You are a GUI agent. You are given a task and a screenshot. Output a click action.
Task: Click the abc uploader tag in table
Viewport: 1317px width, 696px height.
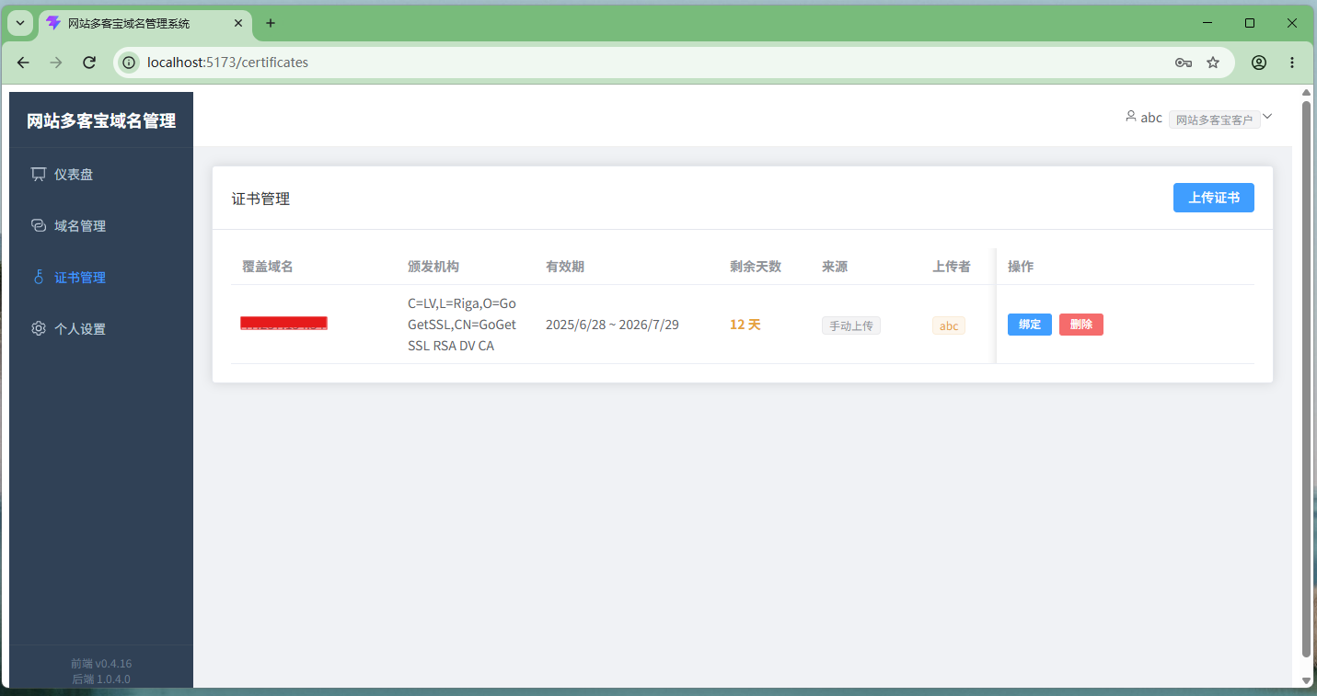coord(949,325)
